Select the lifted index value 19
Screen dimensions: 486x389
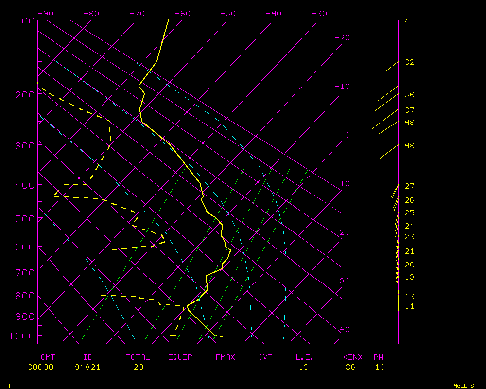(304, 367)
